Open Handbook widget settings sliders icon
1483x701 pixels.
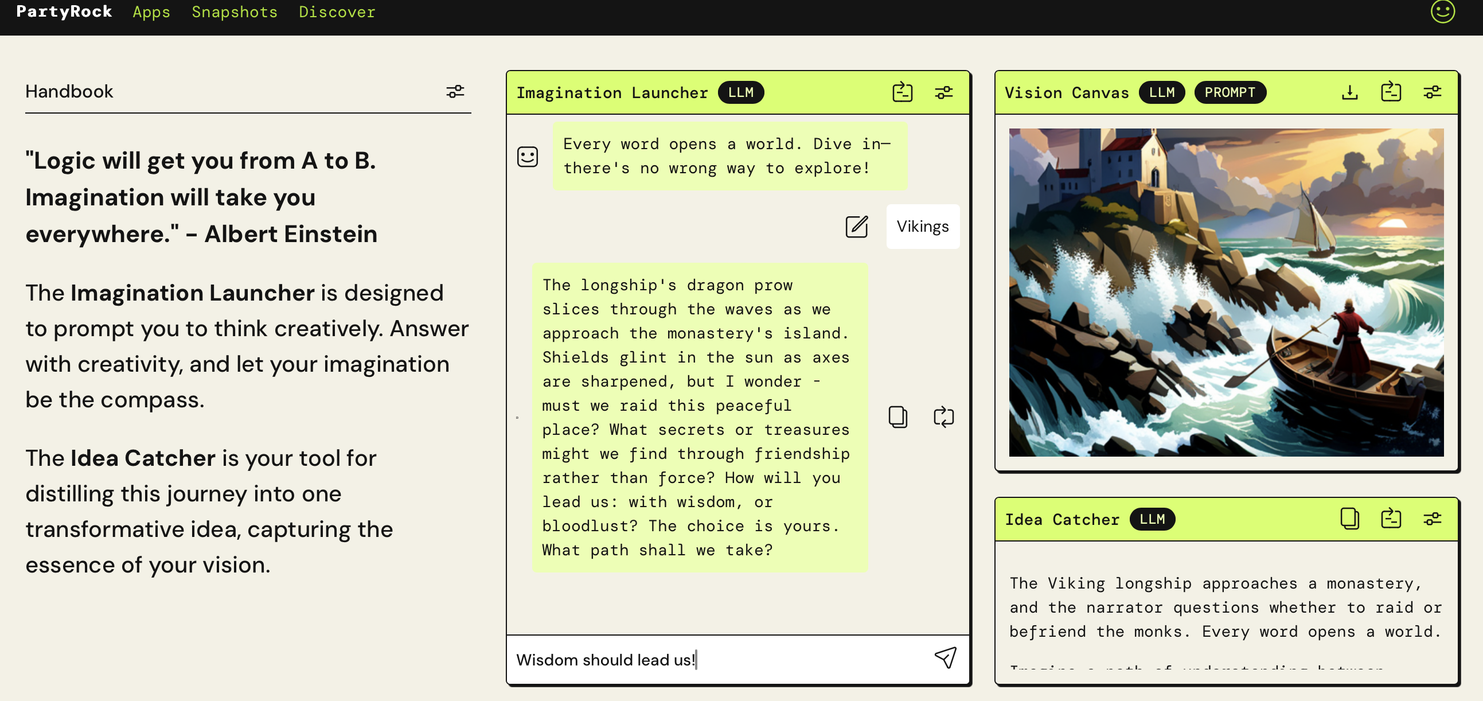pos(455,92)
